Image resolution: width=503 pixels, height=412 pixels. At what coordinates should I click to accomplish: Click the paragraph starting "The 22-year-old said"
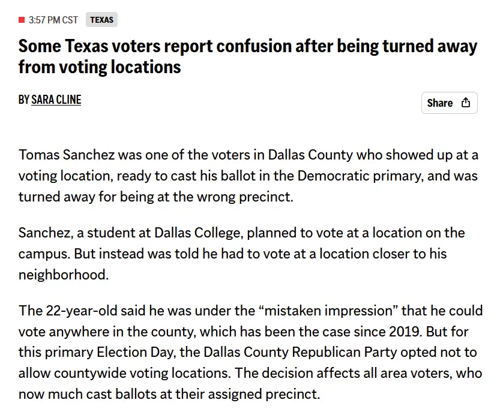[x=250, y=353]
